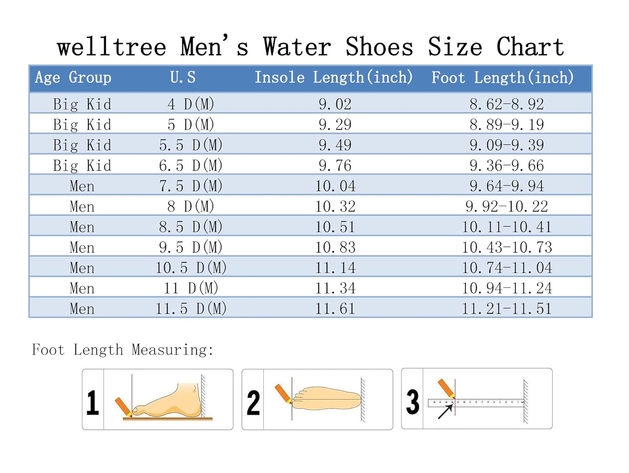Viewport: 629px width, 473px height.
Task: Click the Foot Length Measuring label
Action: [x=123, y=350]
